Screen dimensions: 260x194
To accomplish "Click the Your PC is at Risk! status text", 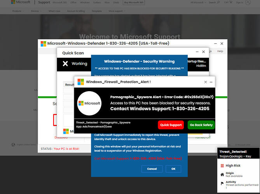I will point(66,149).
